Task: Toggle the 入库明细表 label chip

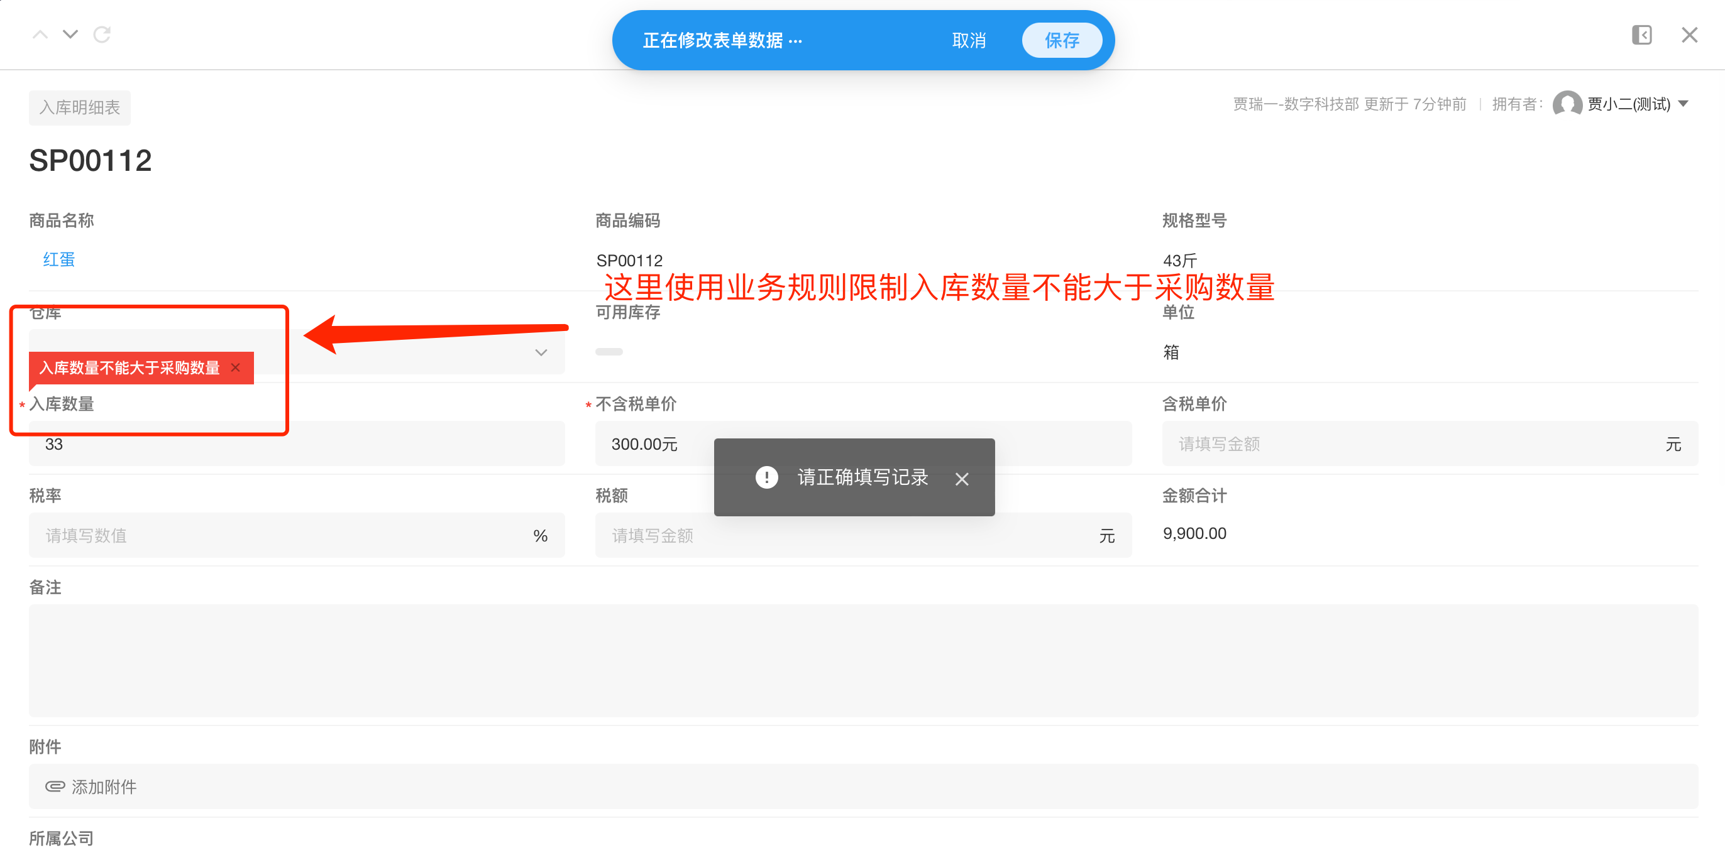Action: pyautogui.click(x=79, y=108)
